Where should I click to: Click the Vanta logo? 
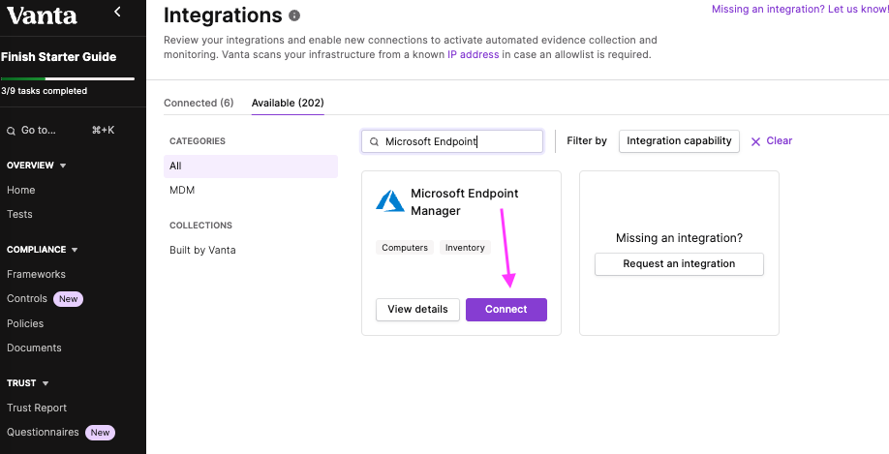coord(42,15)
